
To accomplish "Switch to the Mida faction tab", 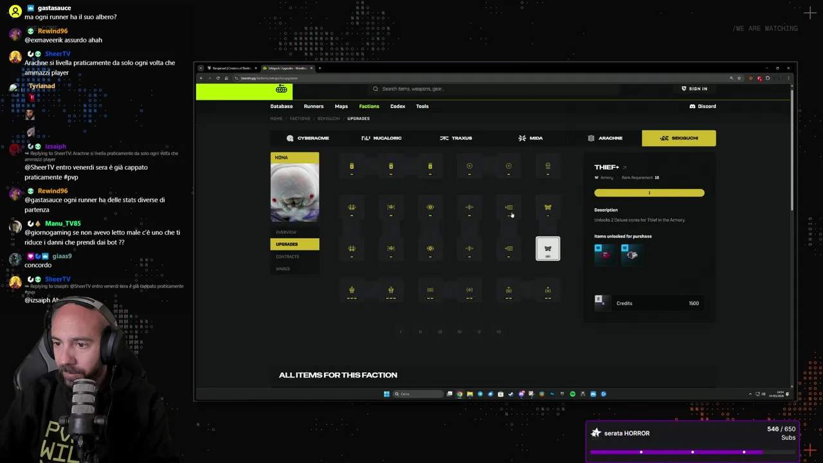I will (x=530, y=138).
